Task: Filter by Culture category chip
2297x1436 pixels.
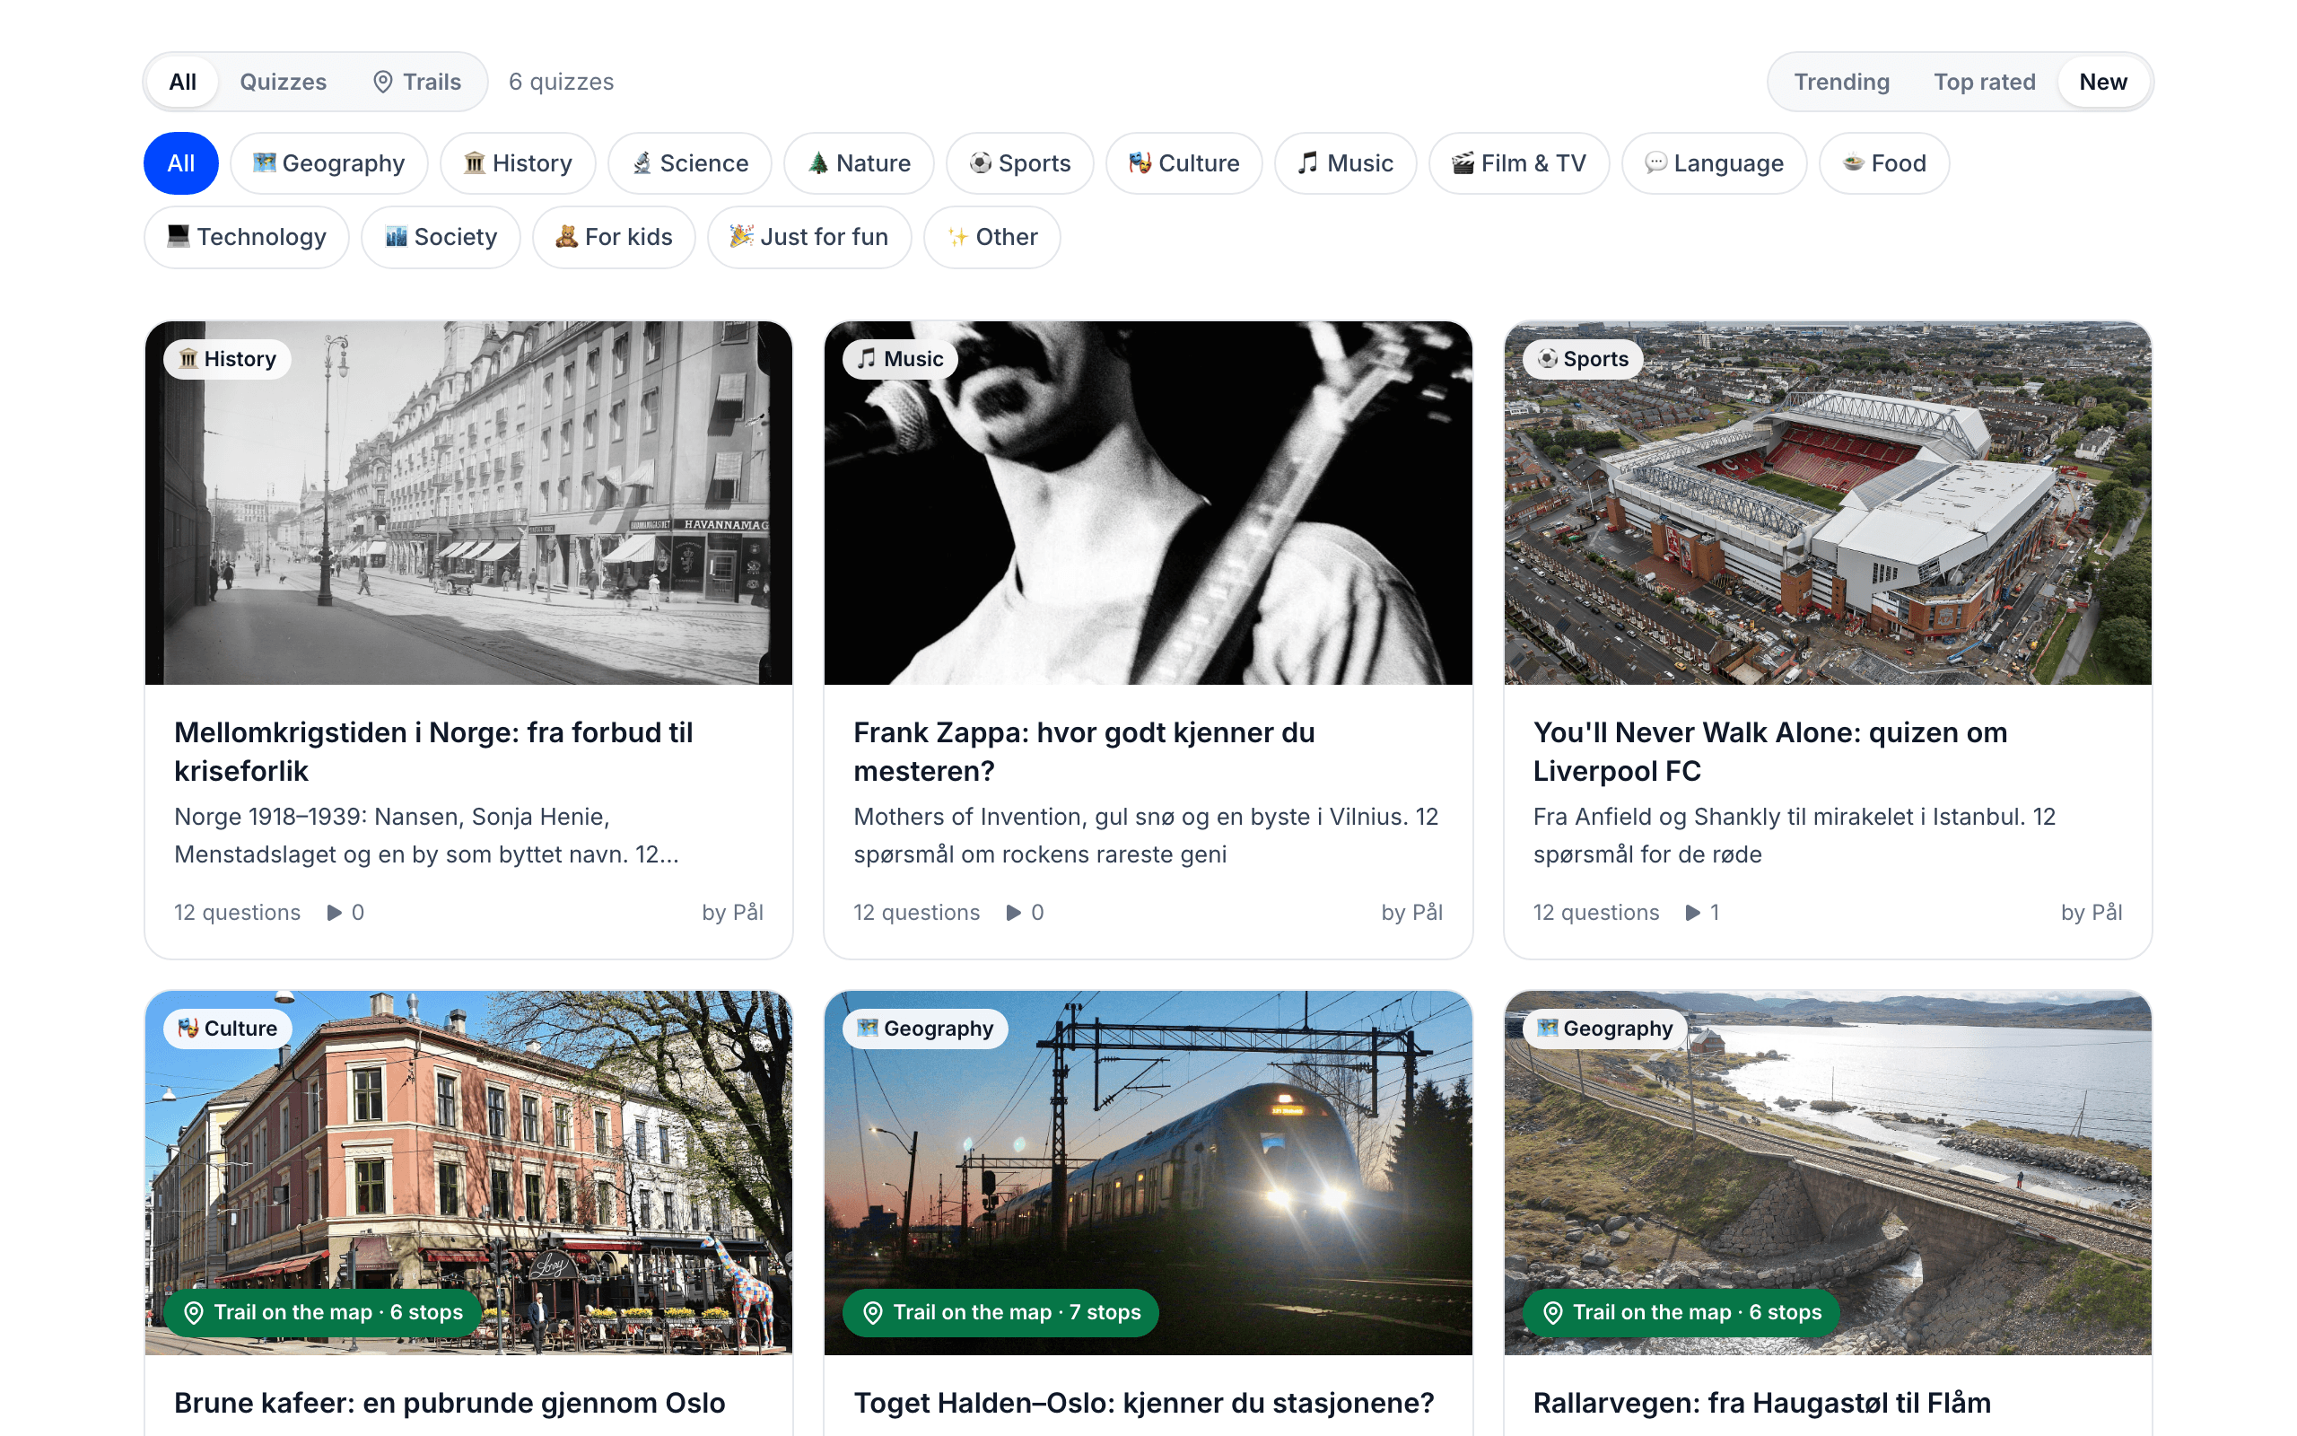Action: point(1184,163)
